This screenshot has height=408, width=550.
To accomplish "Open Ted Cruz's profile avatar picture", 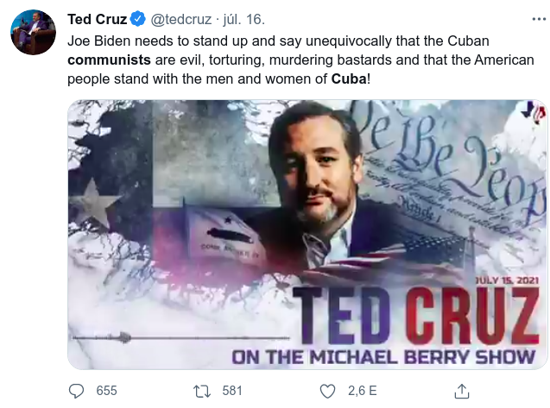I will (x=33, y=33).
